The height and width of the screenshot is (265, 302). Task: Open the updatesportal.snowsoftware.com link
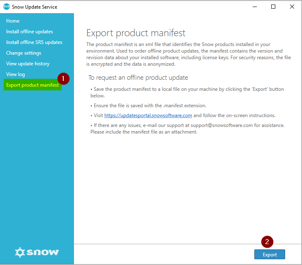[148, 115]
